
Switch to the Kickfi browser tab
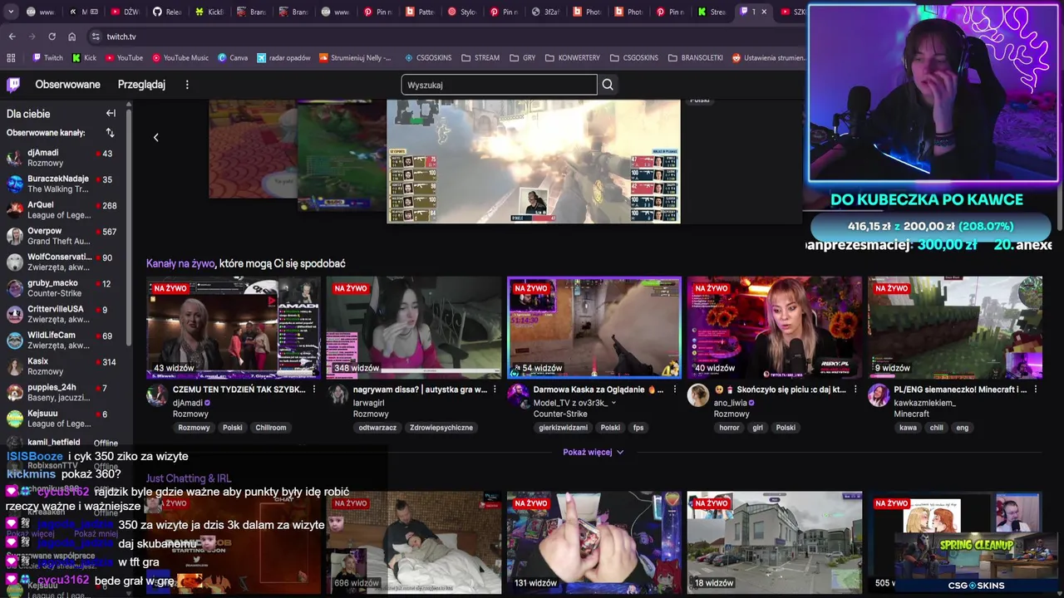tap(209, 12)
